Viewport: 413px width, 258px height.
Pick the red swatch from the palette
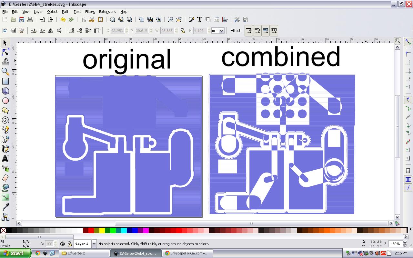coord(91,231)
